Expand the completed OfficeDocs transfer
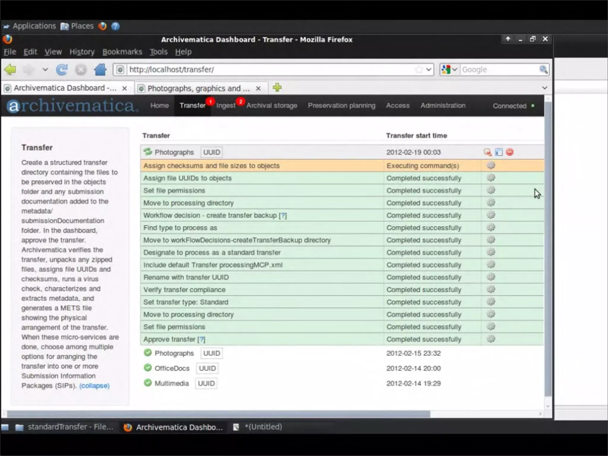Screen dimensions: 608x456 click(172, 368)
